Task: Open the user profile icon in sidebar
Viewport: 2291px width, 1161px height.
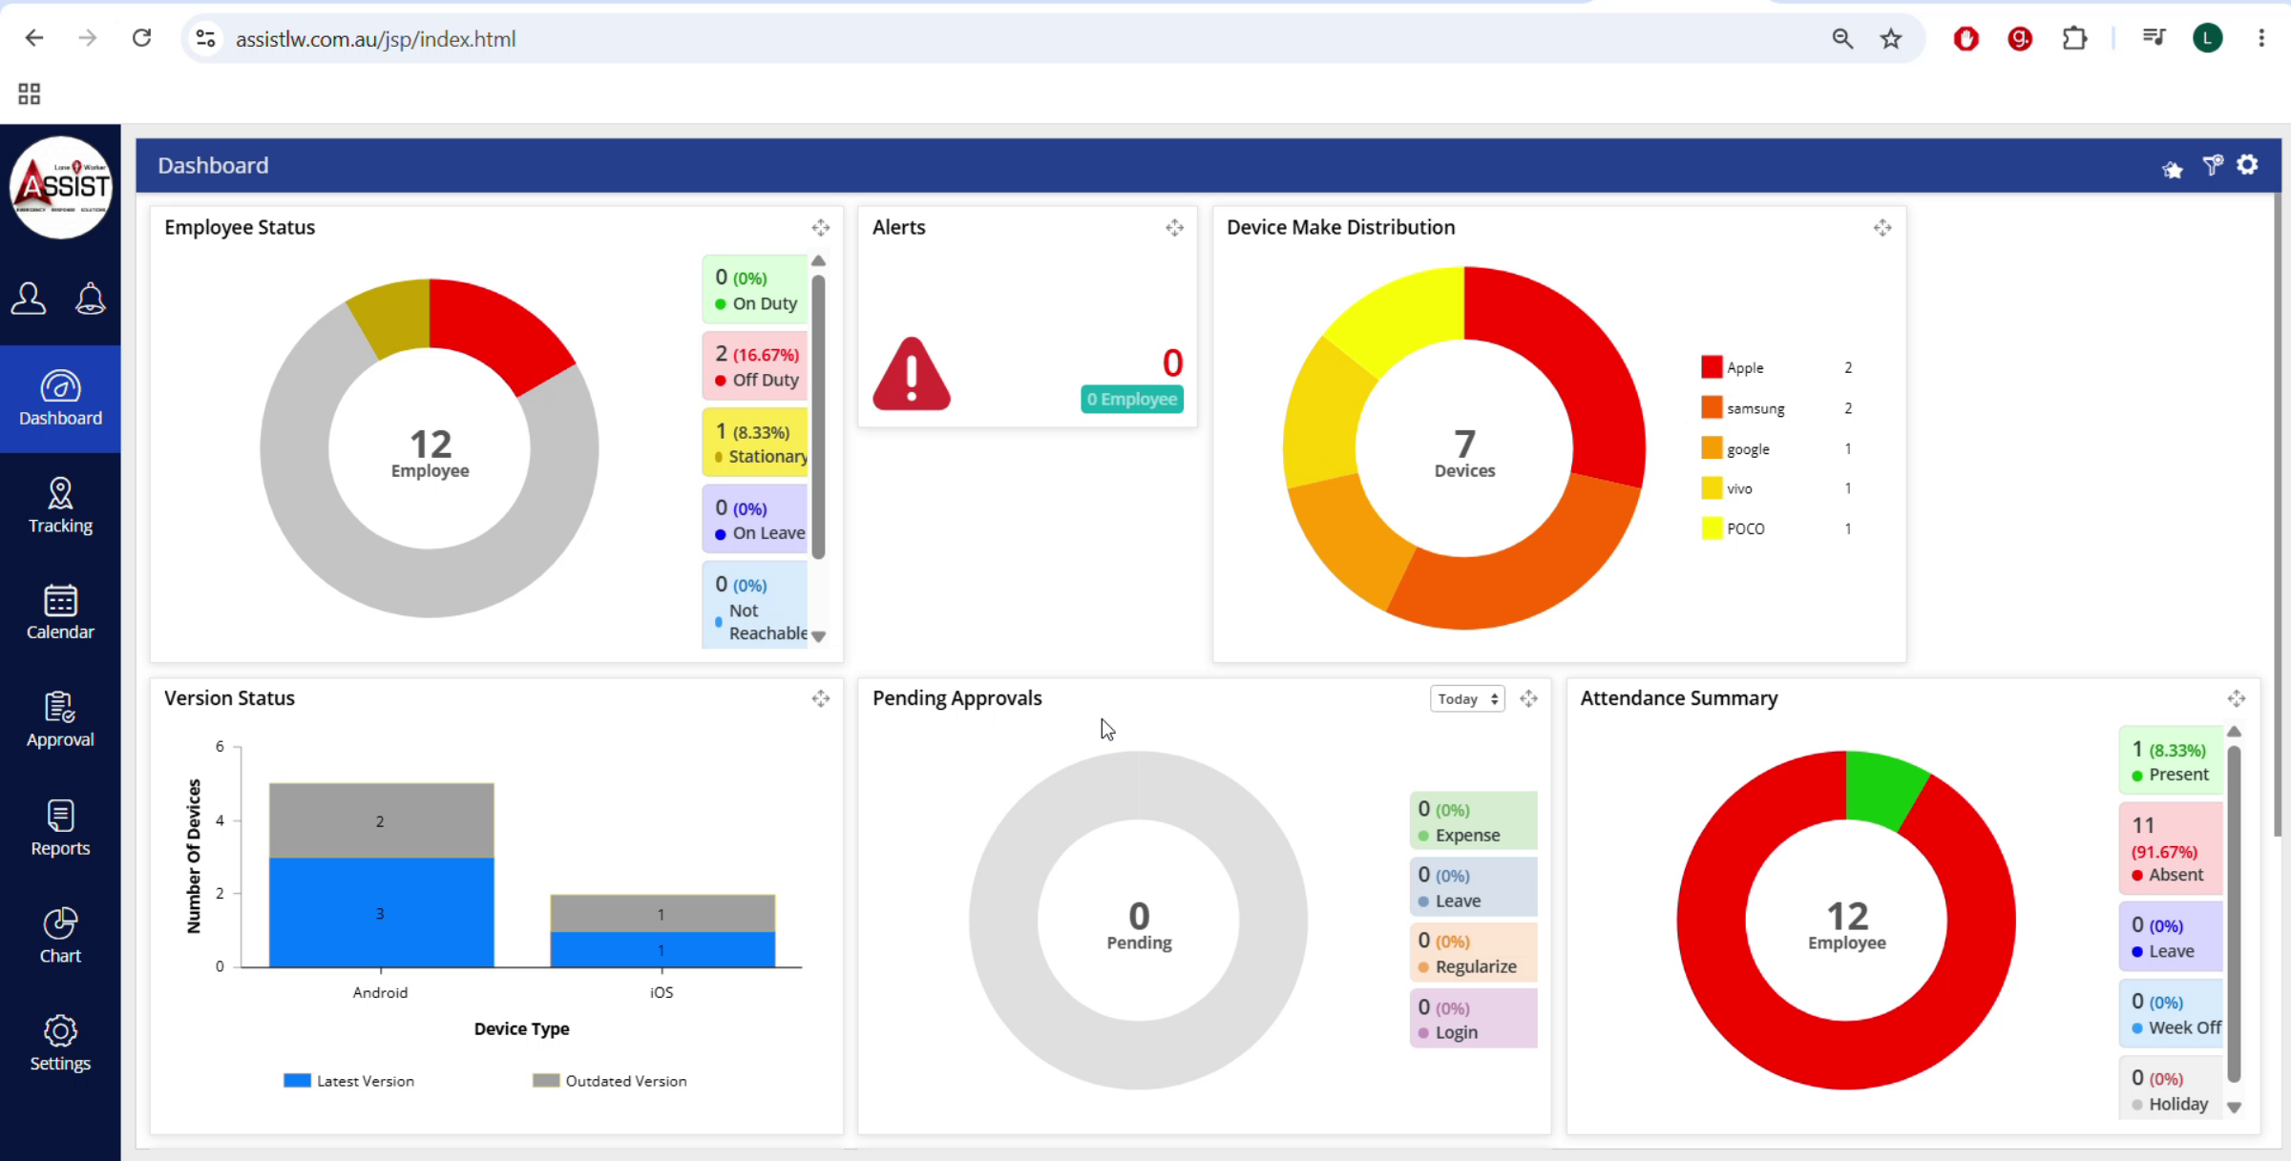Action: (29, 299)
